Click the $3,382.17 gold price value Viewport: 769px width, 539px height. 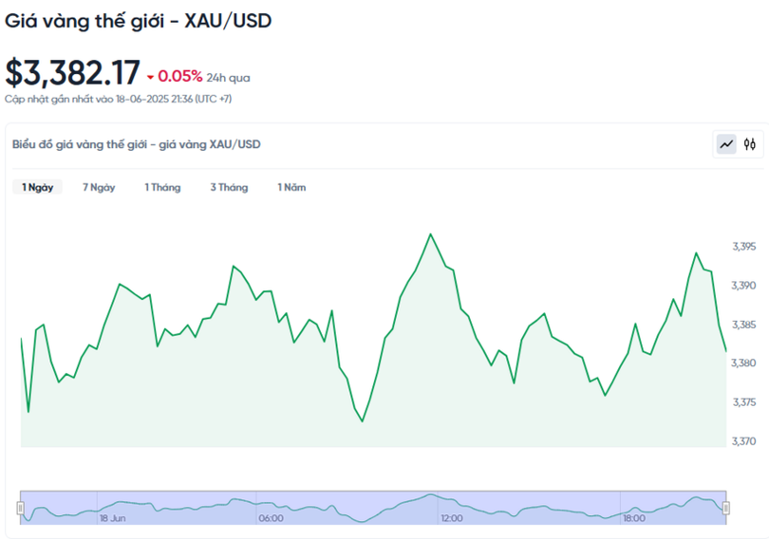pyautogui.click(x=72, y=73)
